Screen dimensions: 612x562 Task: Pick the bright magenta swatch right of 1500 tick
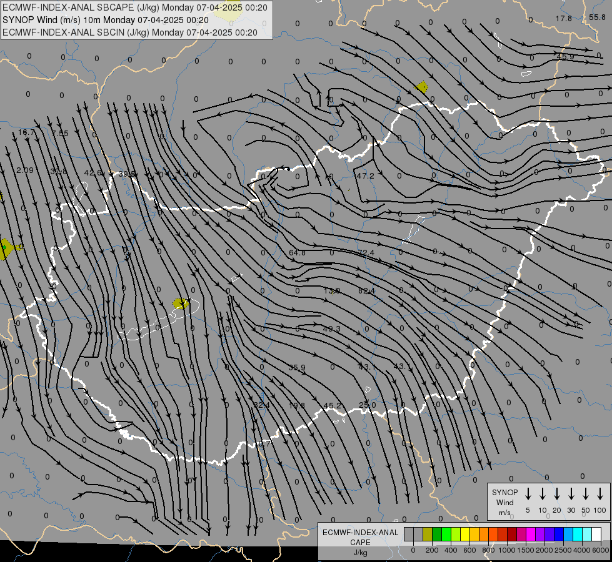(x=531, y=534)
